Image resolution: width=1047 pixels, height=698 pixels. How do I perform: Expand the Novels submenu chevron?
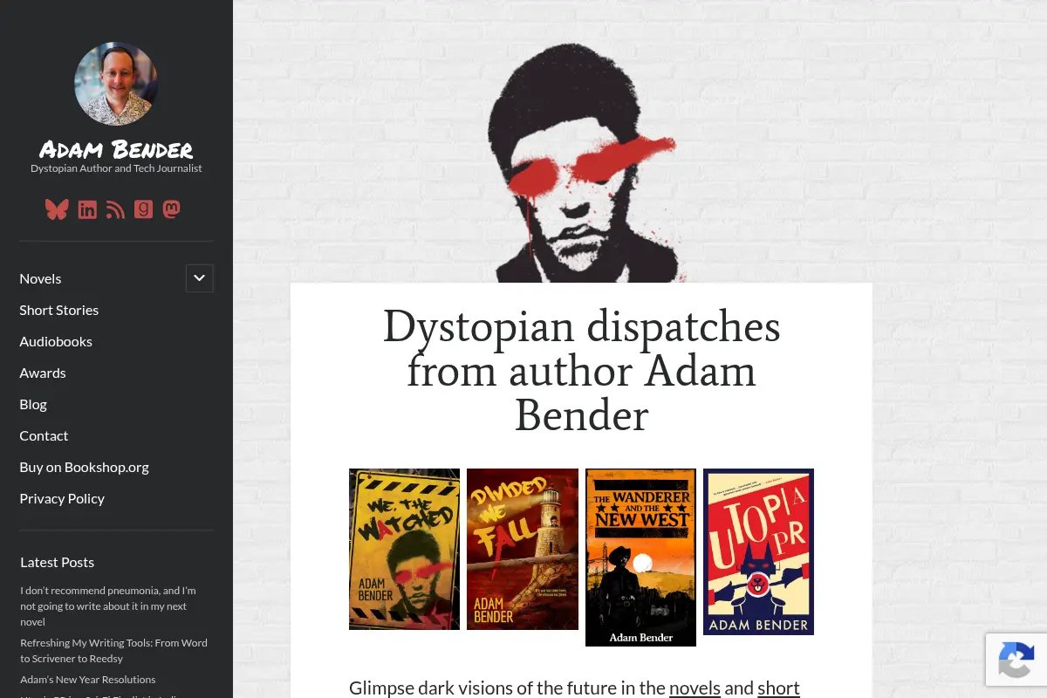pos(199,278)
